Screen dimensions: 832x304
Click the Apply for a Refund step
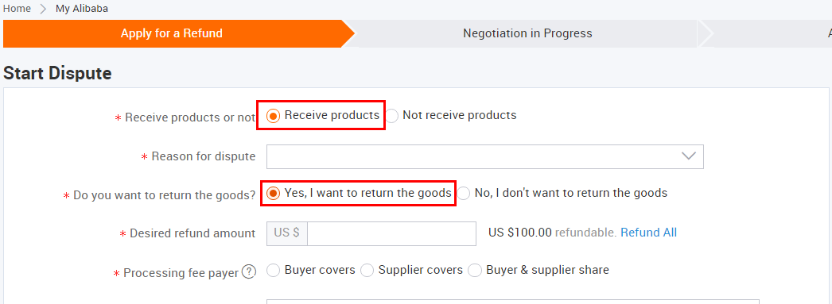(x=171, y=33)
